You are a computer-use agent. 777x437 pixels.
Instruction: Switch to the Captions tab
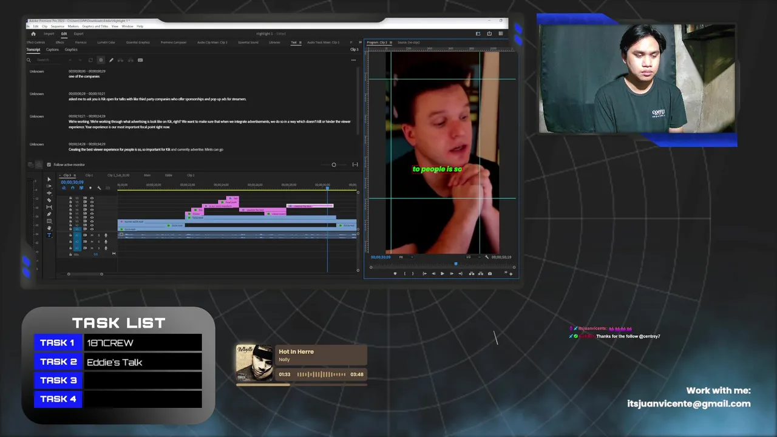(52, 50)
